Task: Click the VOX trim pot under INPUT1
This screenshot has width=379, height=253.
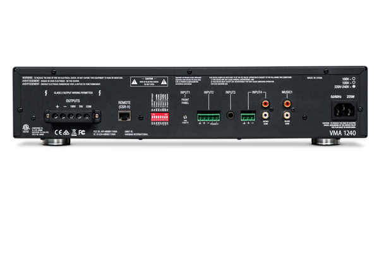Action: coord(185,117)
